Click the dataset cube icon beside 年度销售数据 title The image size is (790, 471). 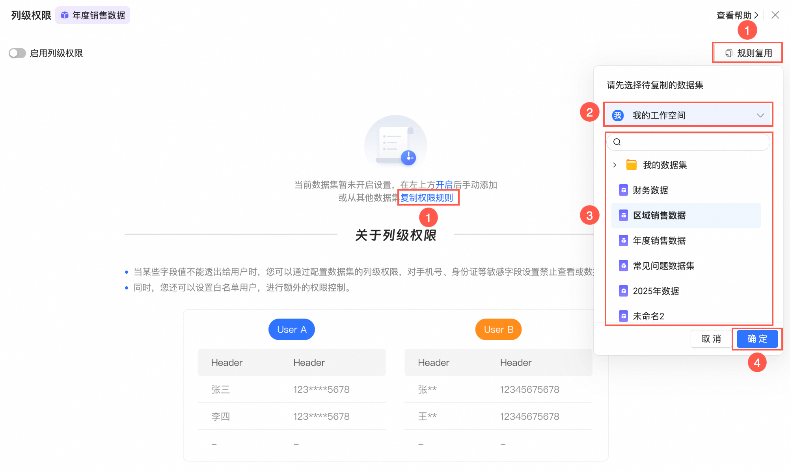click(x=65, y=15)
